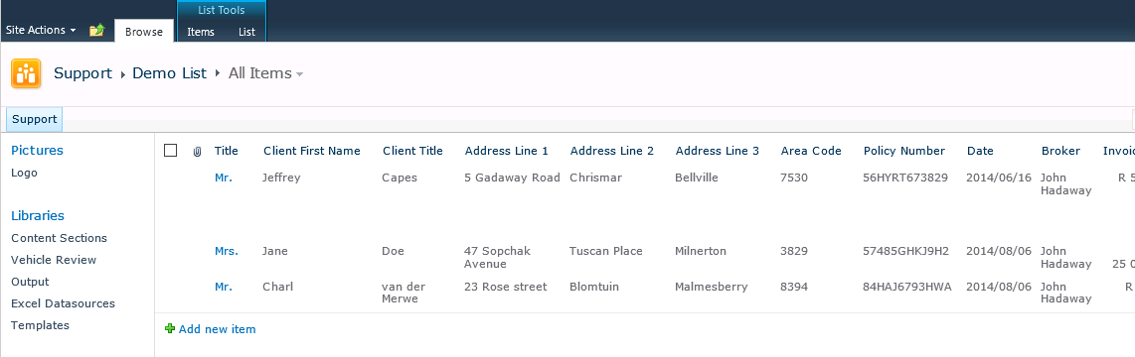The height and width of the screenshot is (357, 1135).
Task: Open the Logo picture library link
Action: [24, 173]
